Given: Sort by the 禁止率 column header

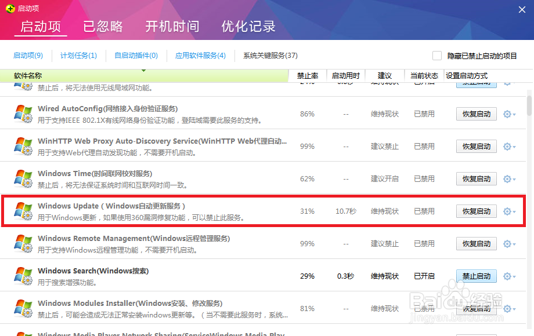Looking at the screenshot, I should [308, 76].
